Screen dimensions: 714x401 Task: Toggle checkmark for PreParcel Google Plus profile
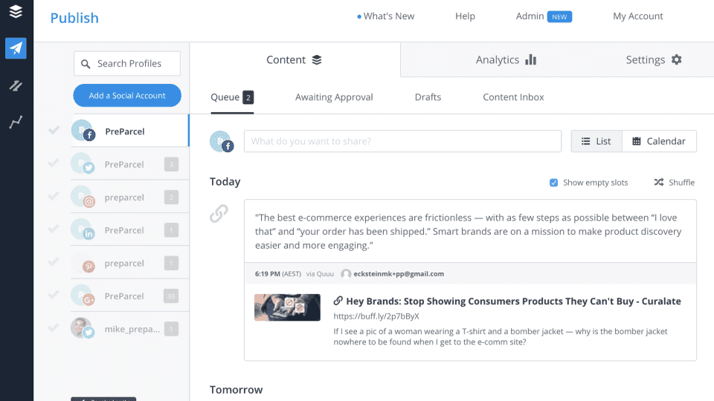[x=54, y=295]
